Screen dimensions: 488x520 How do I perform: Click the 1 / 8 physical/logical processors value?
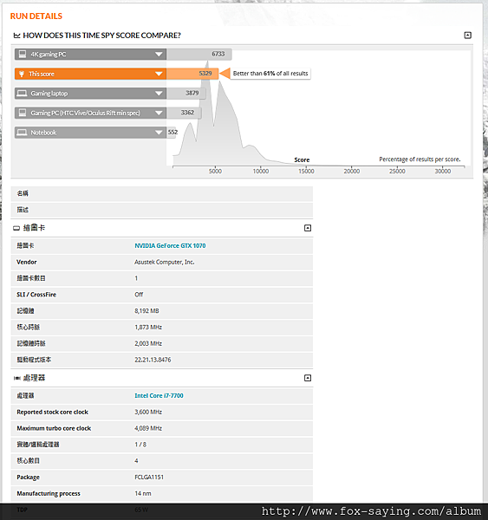[140, 445]
